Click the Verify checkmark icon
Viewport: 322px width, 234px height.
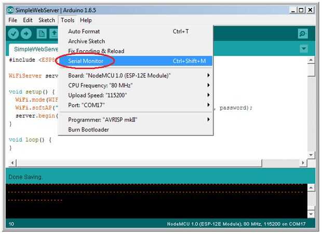(x=14, y=34)
